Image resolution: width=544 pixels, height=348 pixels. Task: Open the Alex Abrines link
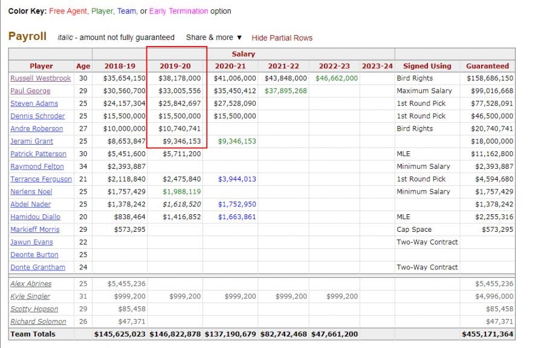[31, 284]
